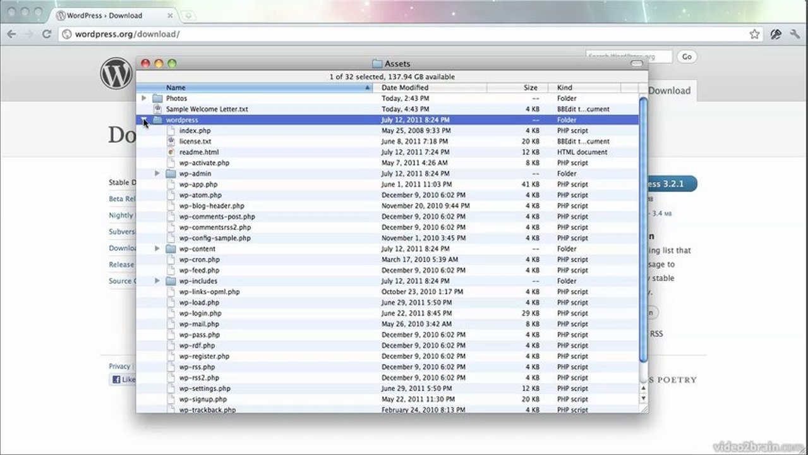The height and width of the screenshot is (455, 808).
Task: Expand the wp-admin folder triangle
Action: point(157,174)
